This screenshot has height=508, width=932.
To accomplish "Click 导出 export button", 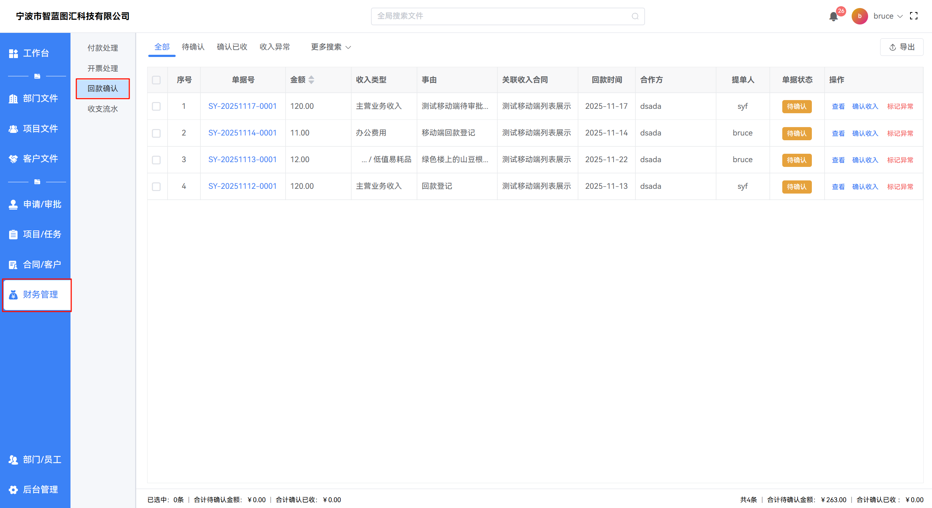I will click(901, 47).
